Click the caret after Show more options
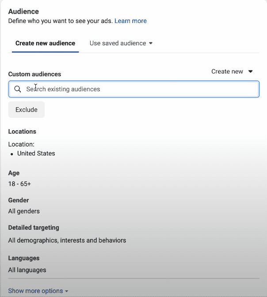 click(67, 291)
